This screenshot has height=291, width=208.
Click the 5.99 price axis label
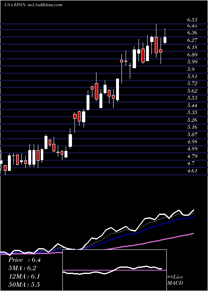click(192, 62)
